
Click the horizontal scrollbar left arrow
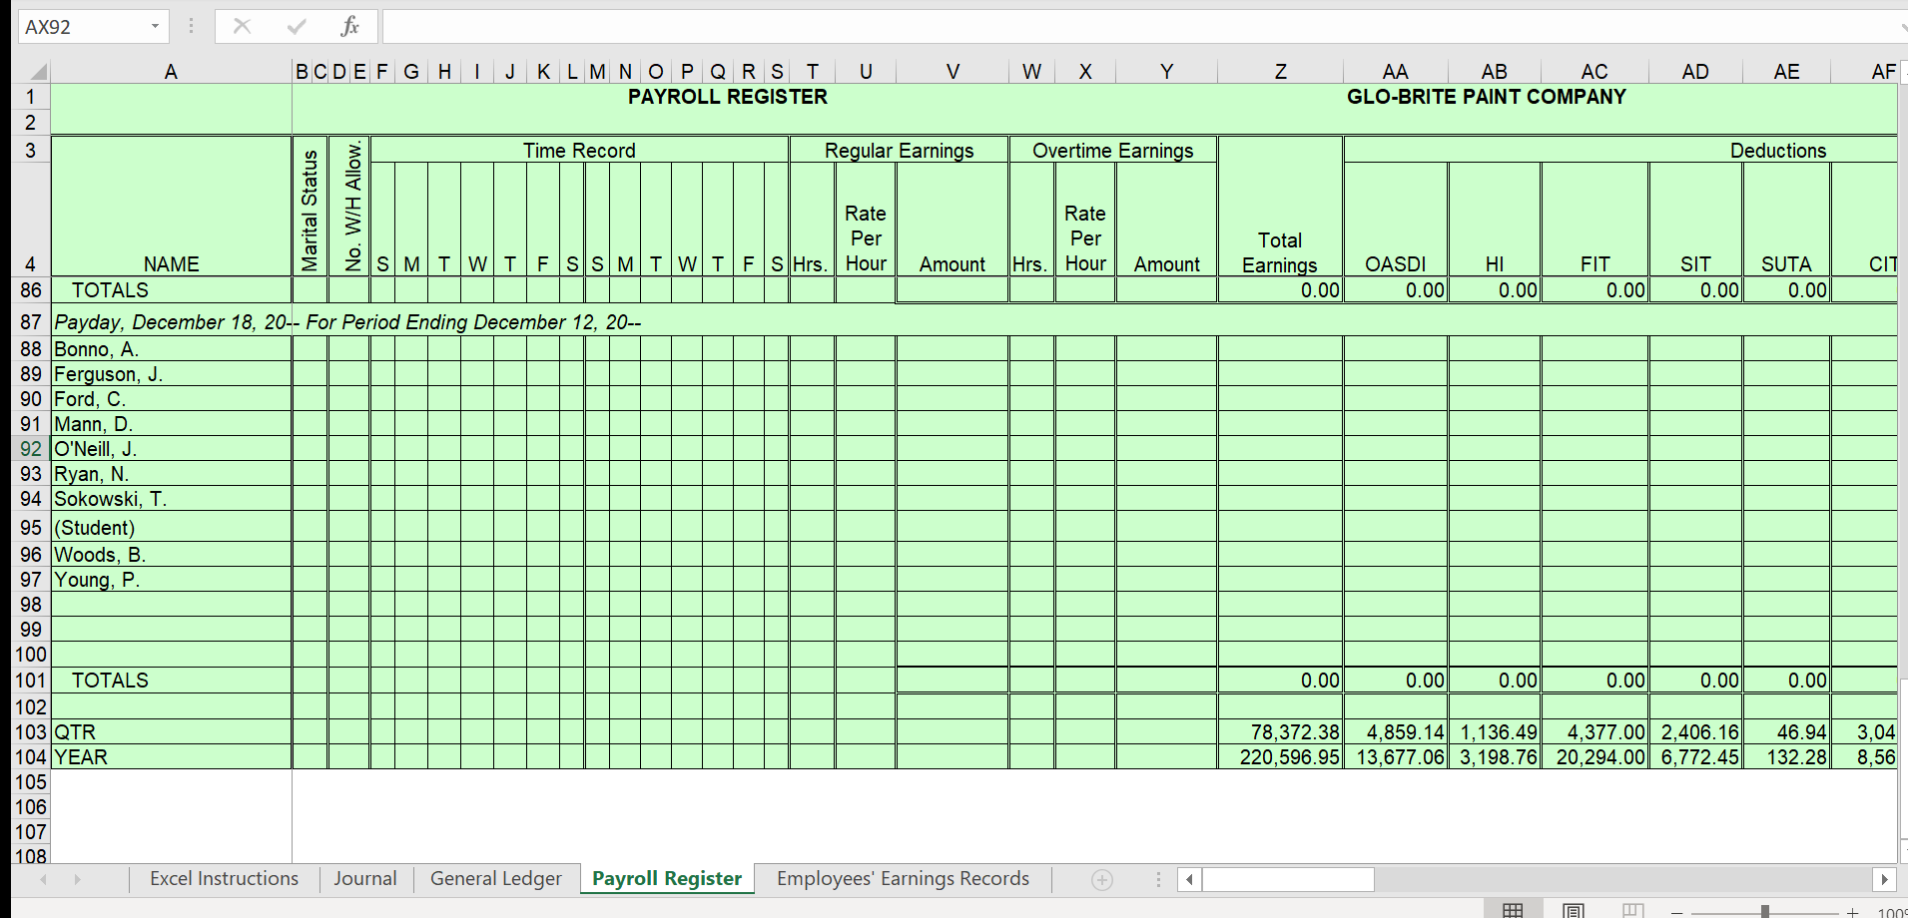pos(1189,879)
